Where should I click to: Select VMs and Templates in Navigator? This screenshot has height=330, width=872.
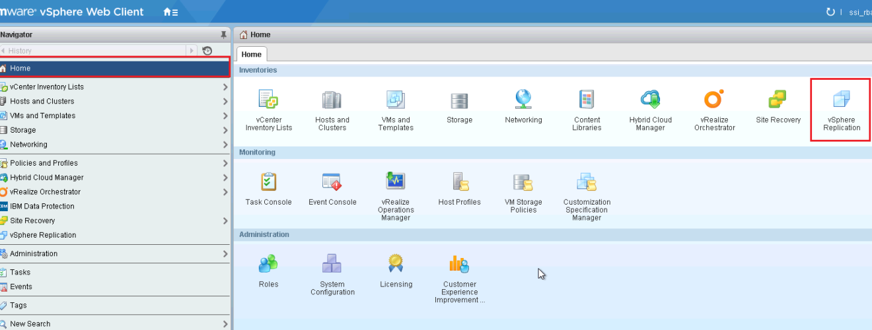115,115
